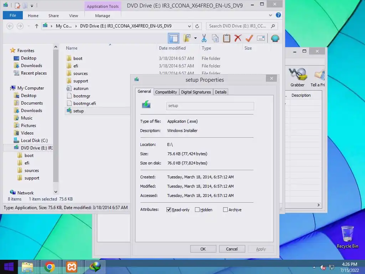
Task: Select the bootmgr file
Action: [x=82, y=96]
